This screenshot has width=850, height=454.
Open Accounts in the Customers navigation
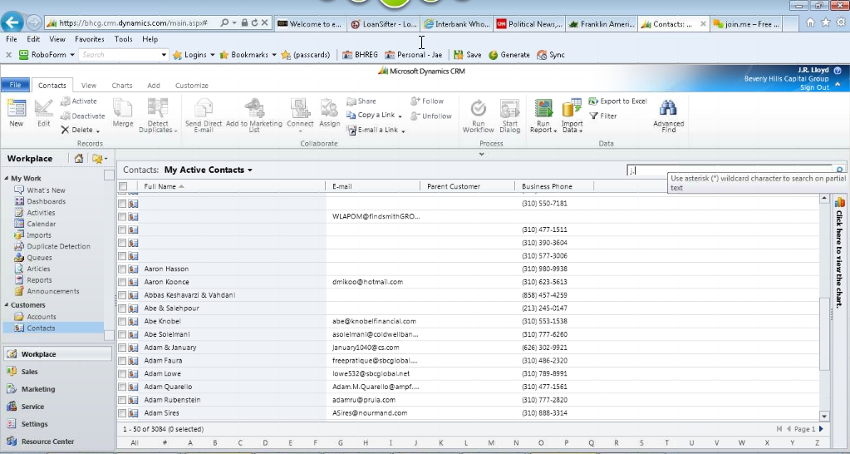tap(42, 317)
